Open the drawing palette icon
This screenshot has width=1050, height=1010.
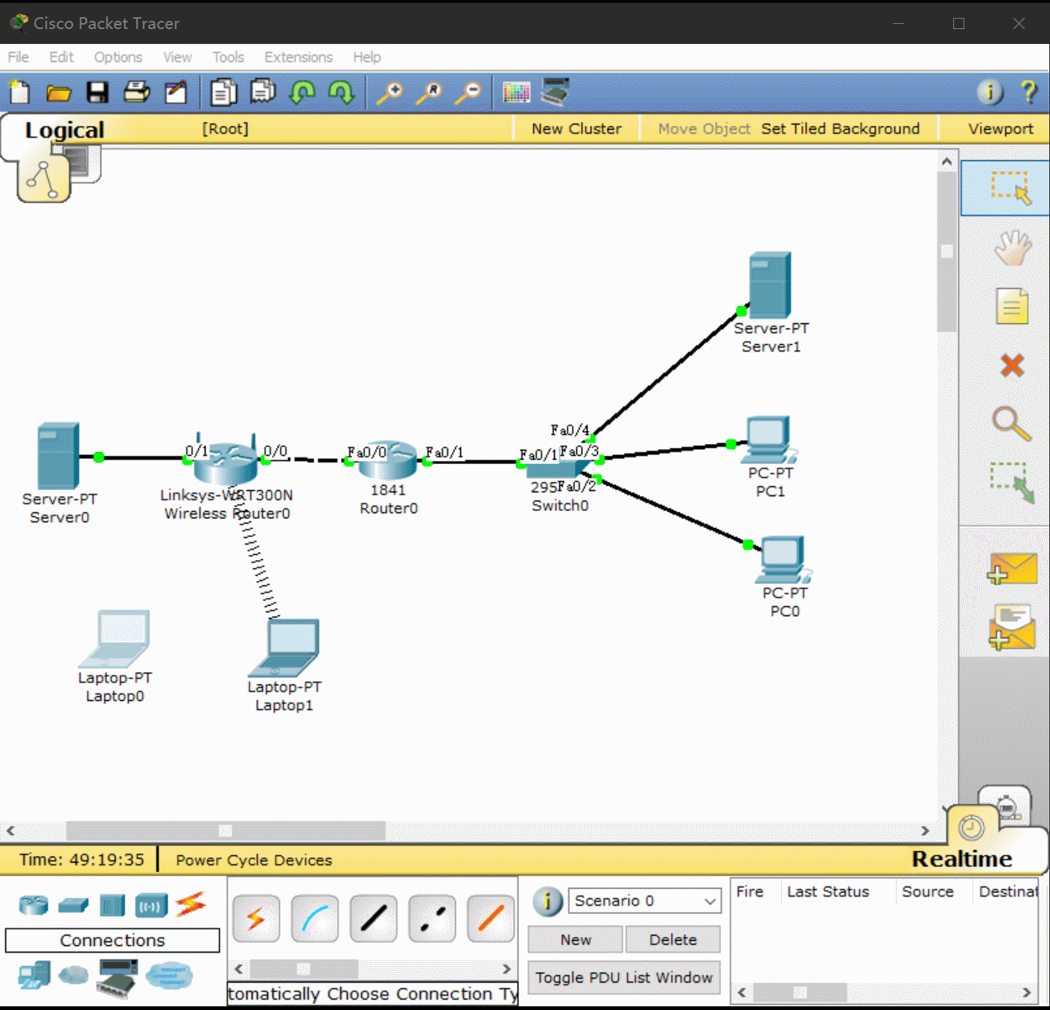click(x=516, y=92)
